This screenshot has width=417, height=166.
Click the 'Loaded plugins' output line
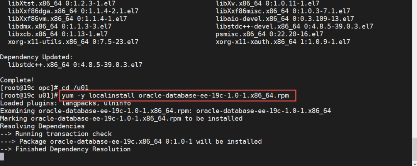[x=65, y=103]
